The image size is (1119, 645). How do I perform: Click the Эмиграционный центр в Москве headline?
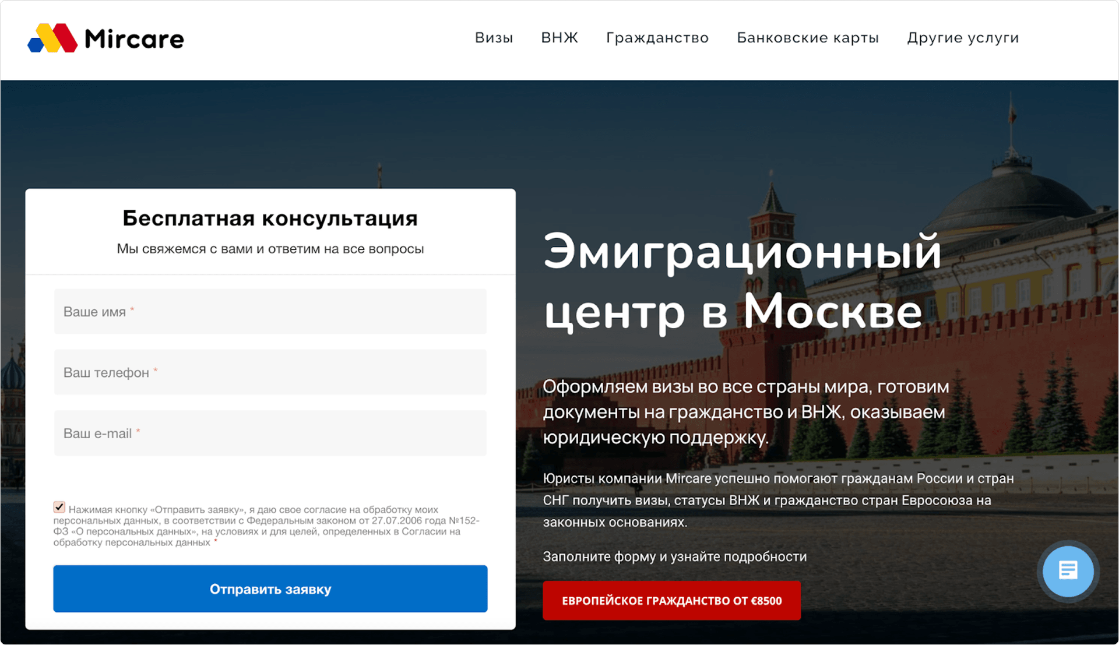coord(741,282)
